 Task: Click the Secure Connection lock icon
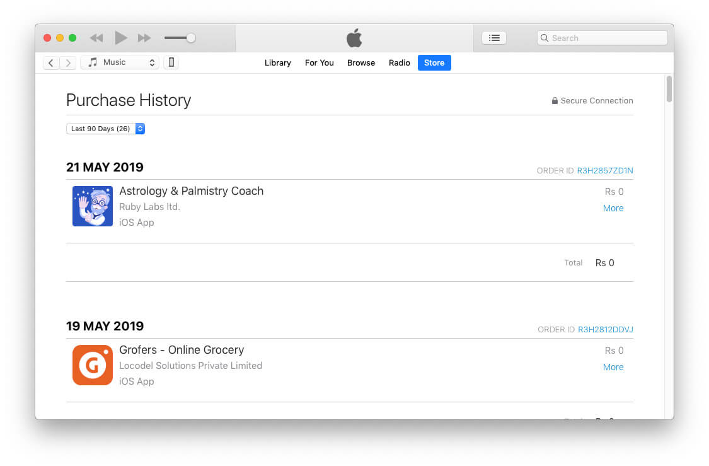pos(555,100)
